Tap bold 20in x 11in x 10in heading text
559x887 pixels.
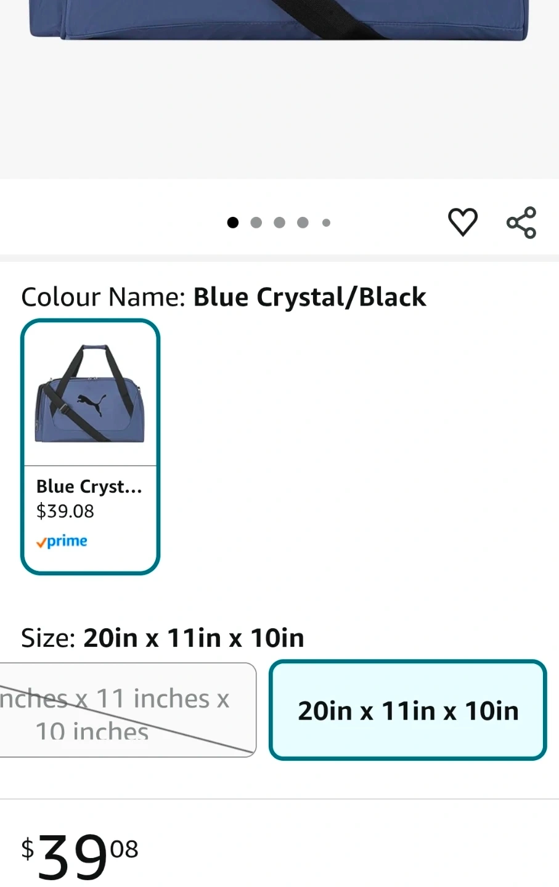point(194,638)
